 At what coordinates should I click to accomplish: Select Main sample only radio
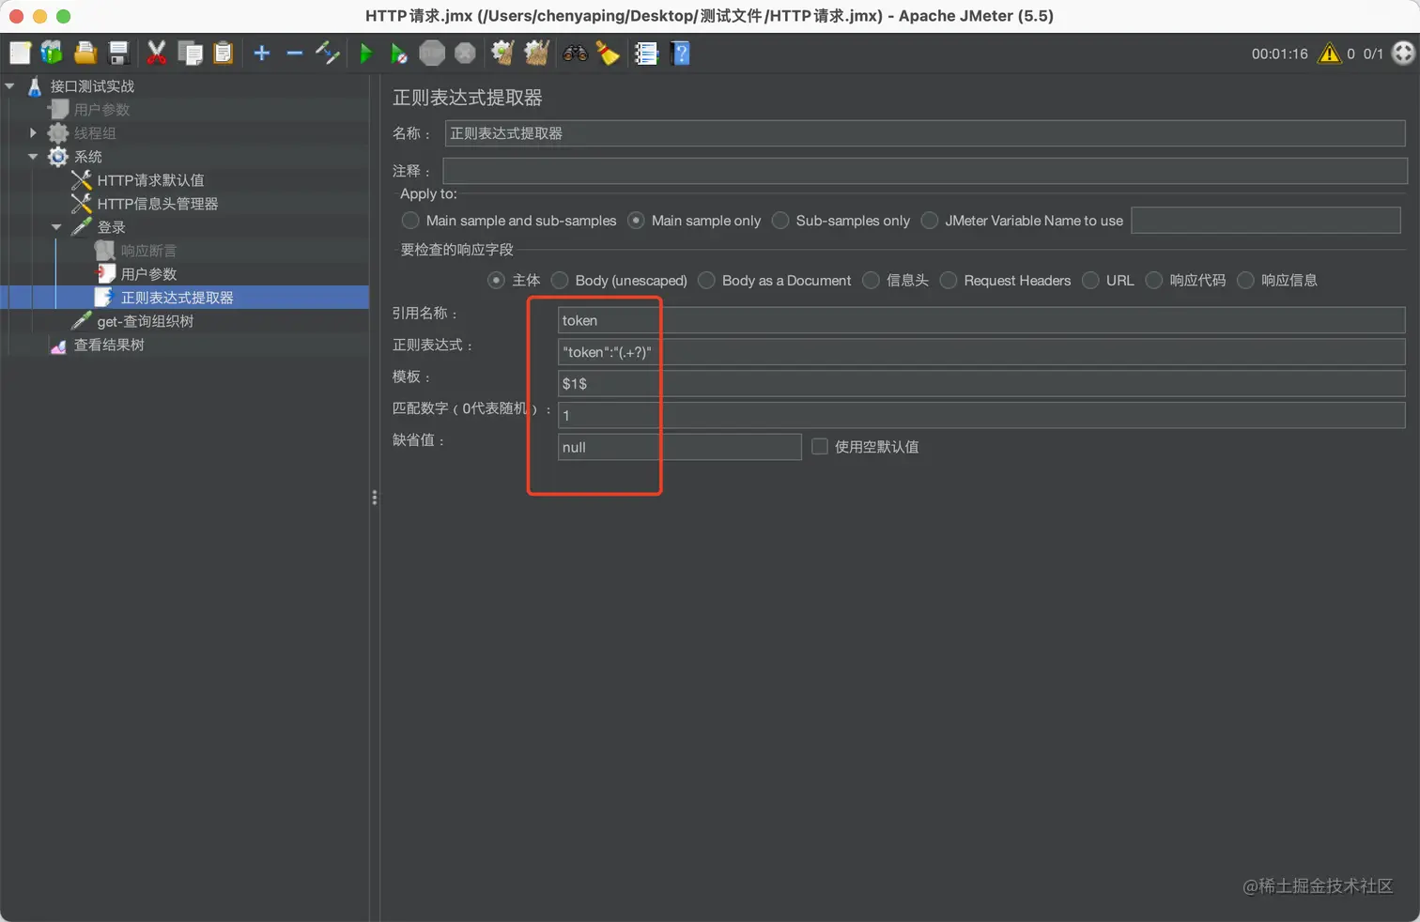(x=636, y=221)
